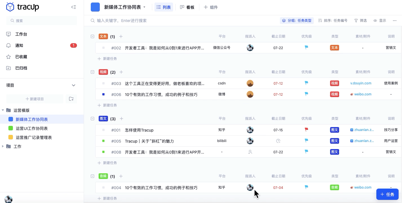Open the 筛选 filter options
402x203 pixels.
(361, 20)
